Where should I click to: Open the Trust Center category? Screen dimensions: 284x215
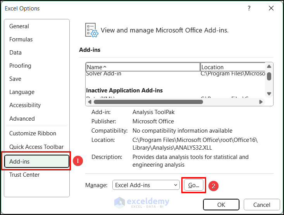pos(24,175)
